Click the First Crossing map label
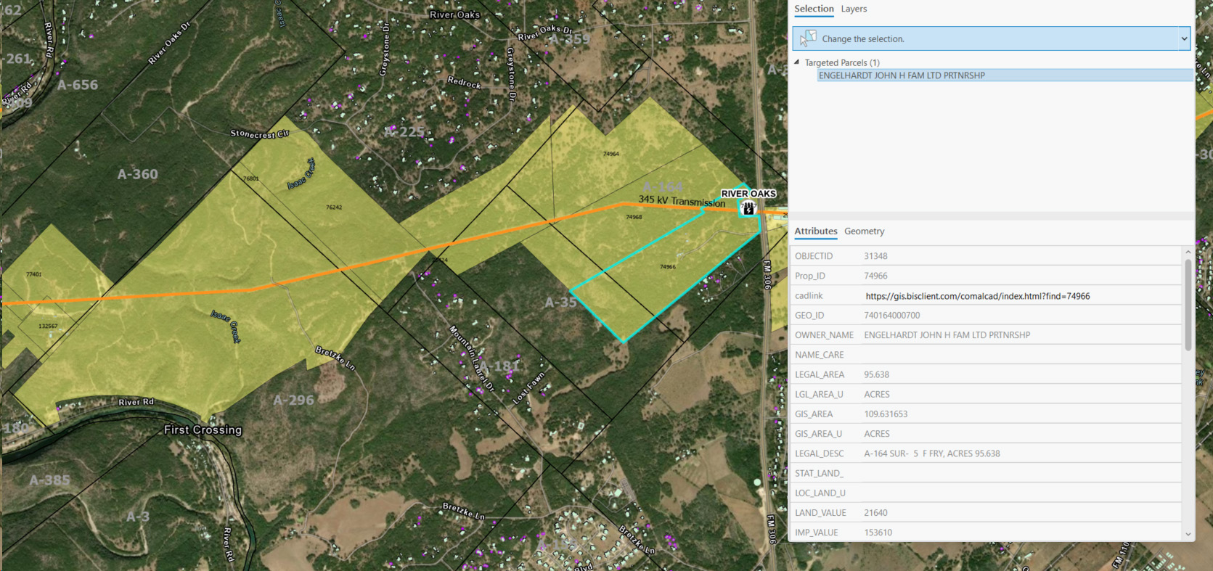Screen dimensions: 1213x571 203,430
